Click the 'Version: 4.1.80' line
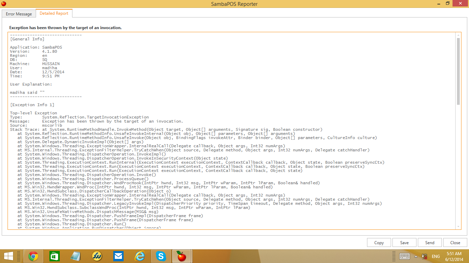This screenshot has width=469, height=263. pos(34,51)
